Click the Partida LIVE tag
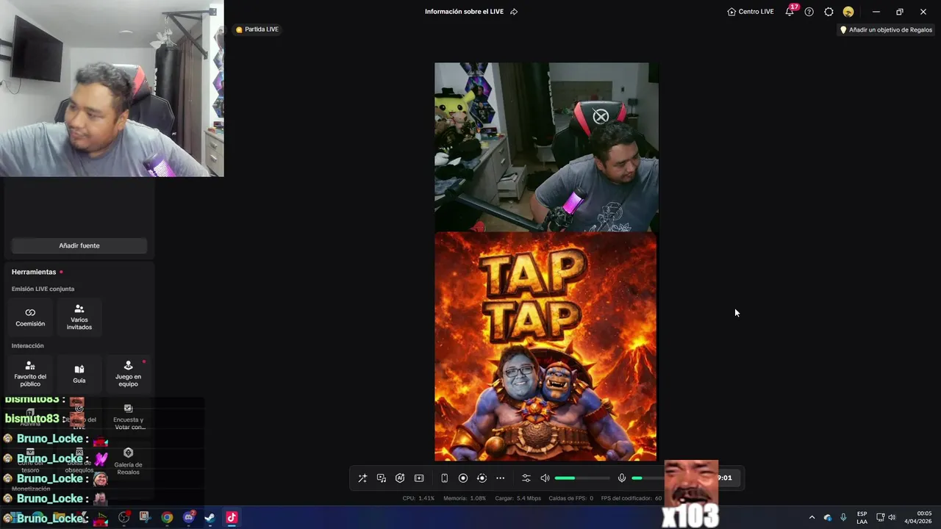 click(x=257, y=29)
